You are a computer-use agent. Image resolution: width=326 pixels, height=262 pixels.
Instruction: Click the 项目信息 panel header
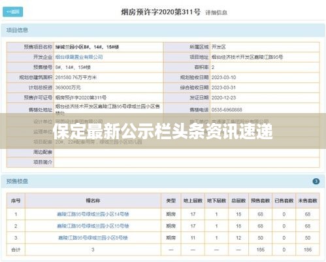163,30
